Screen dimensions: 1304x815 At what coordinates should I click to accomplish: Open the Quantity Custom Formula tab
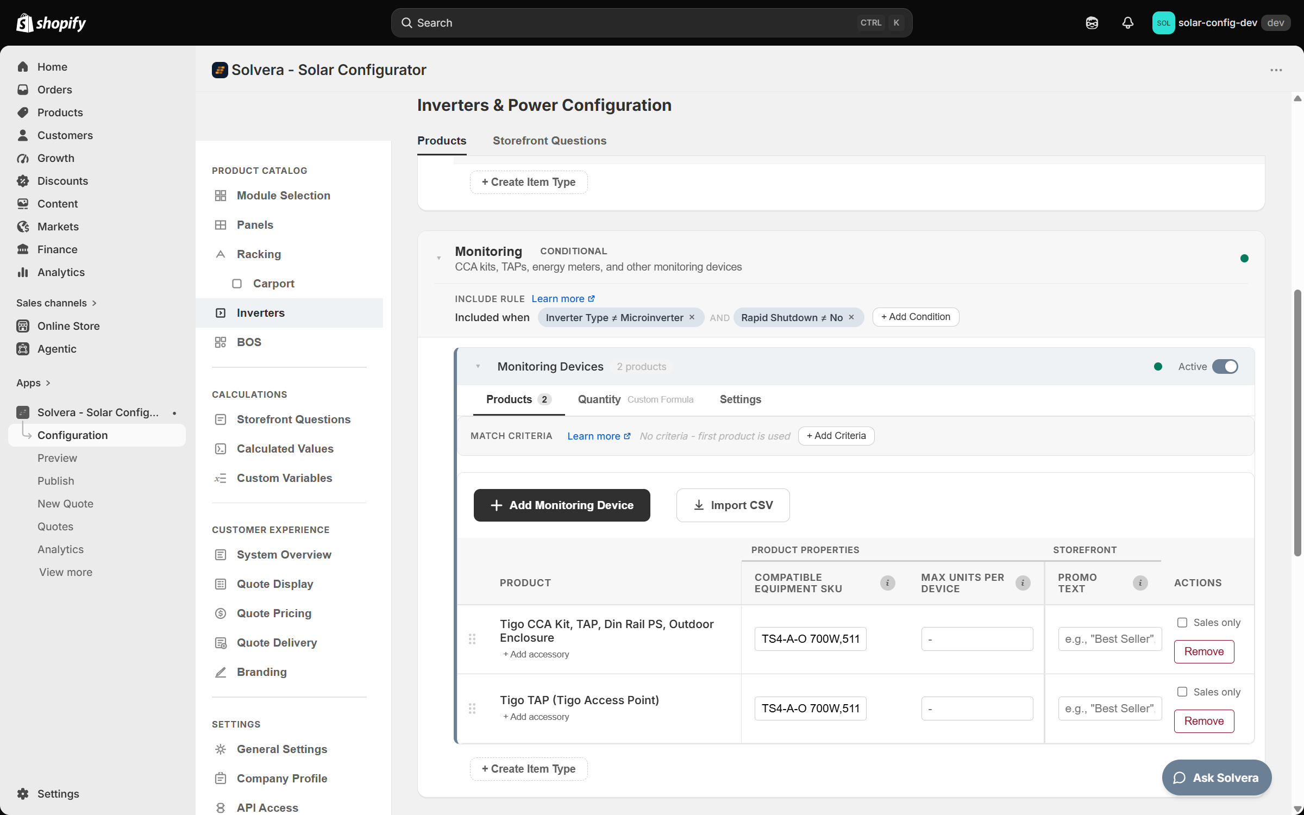tap(636, 399)
